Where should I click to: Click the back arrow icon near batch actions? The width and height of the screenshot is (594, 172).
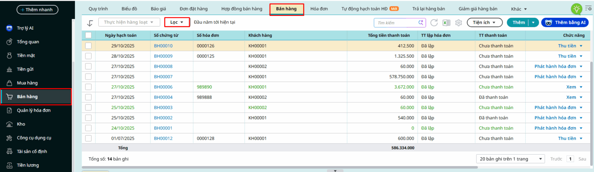pyautogui.click(x=90, y=23)
